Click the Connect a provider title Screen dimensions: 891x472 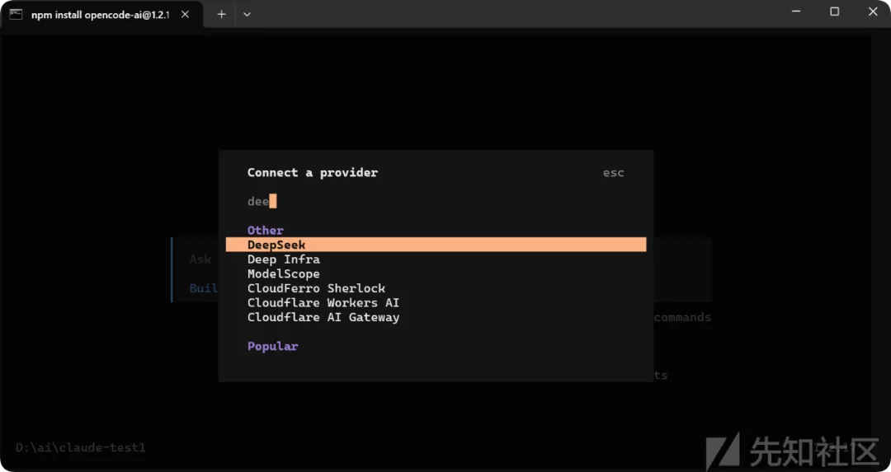pos(313,172)
